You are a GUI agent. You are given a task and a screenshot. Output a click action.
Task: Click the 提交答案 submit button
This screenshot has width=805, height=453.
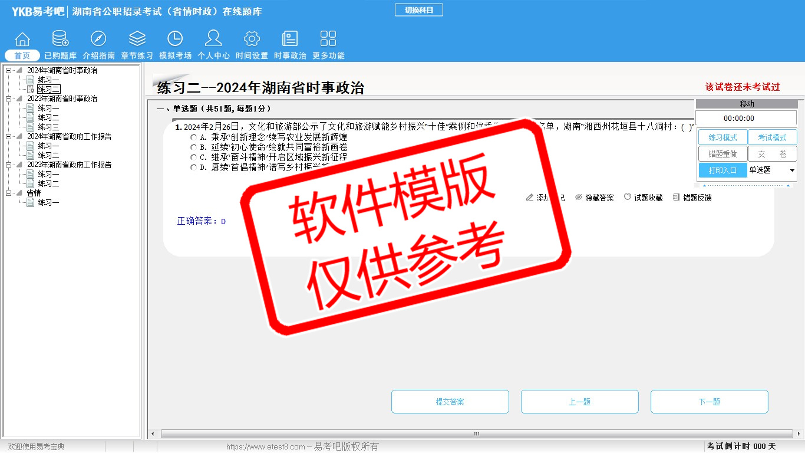click(450, 402)
